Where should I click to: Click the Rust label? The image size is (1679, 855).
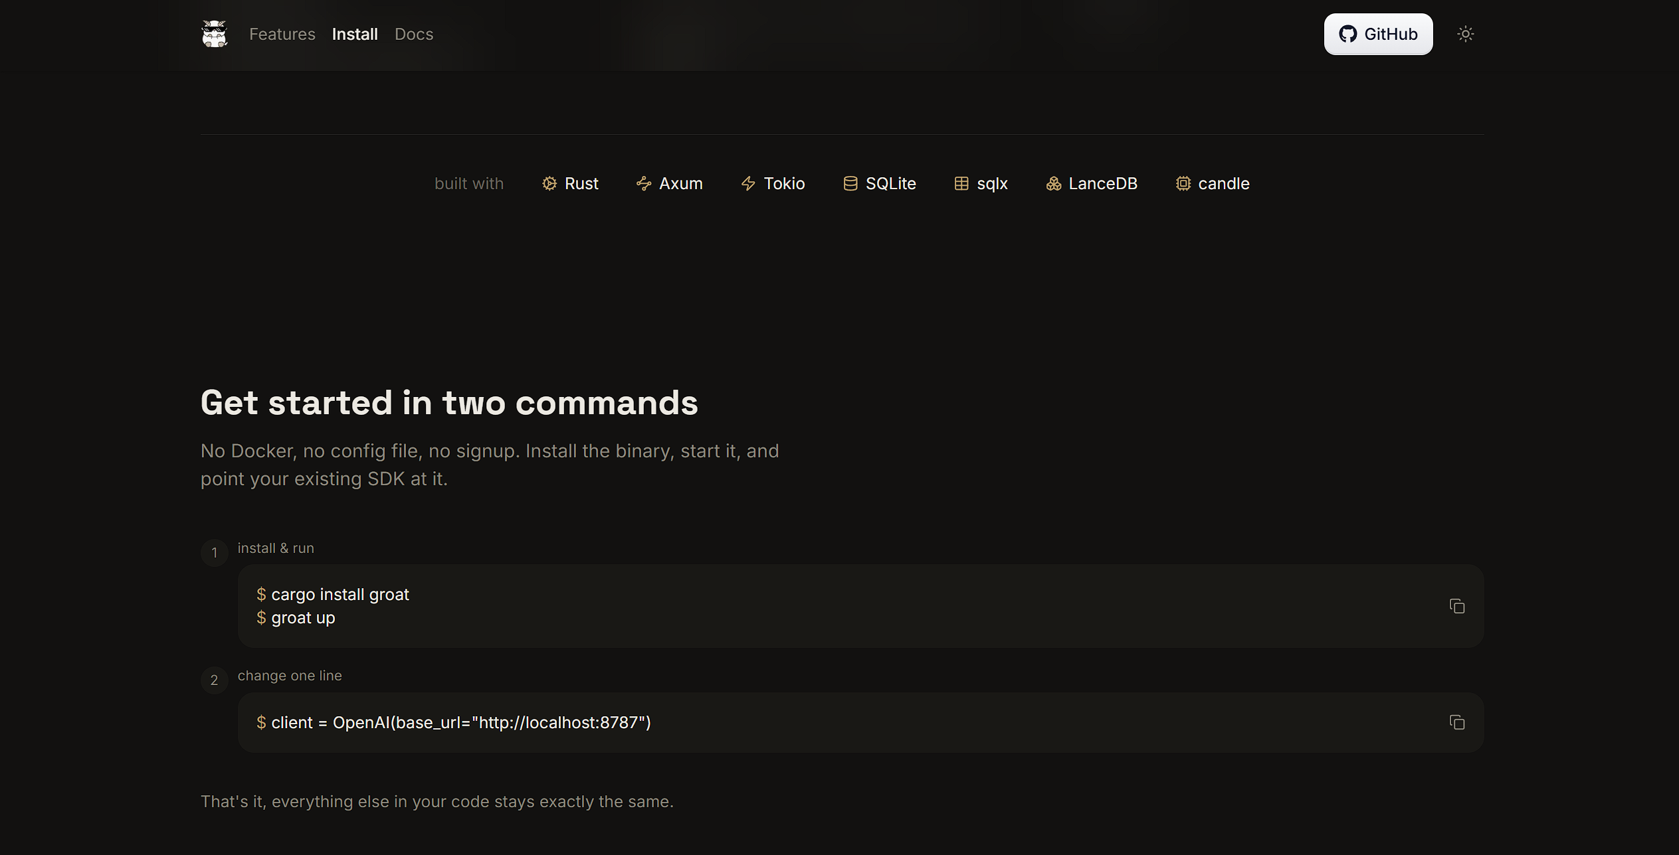click(581, 183)
